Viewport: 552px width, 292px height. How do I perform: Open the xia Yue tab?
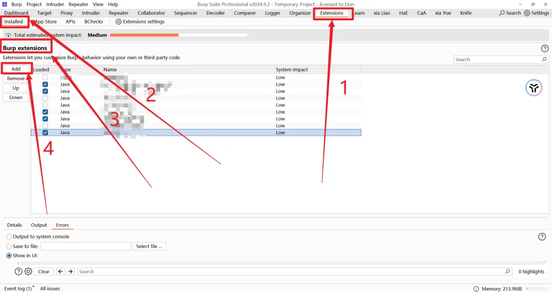click(443, 13)
